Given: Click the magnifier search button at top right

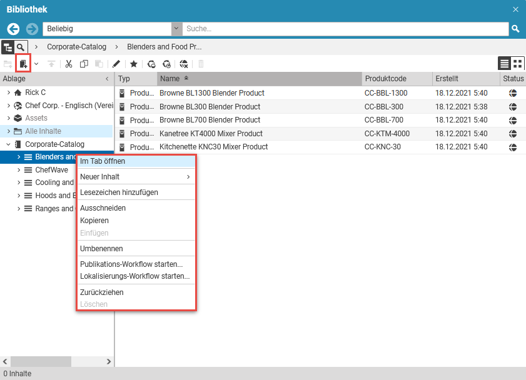Looking at the screenshot, I should (515, 29).
